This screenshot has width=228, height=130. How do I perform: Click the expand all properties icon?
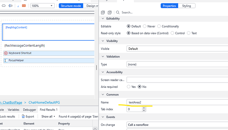tap(103, 13)
